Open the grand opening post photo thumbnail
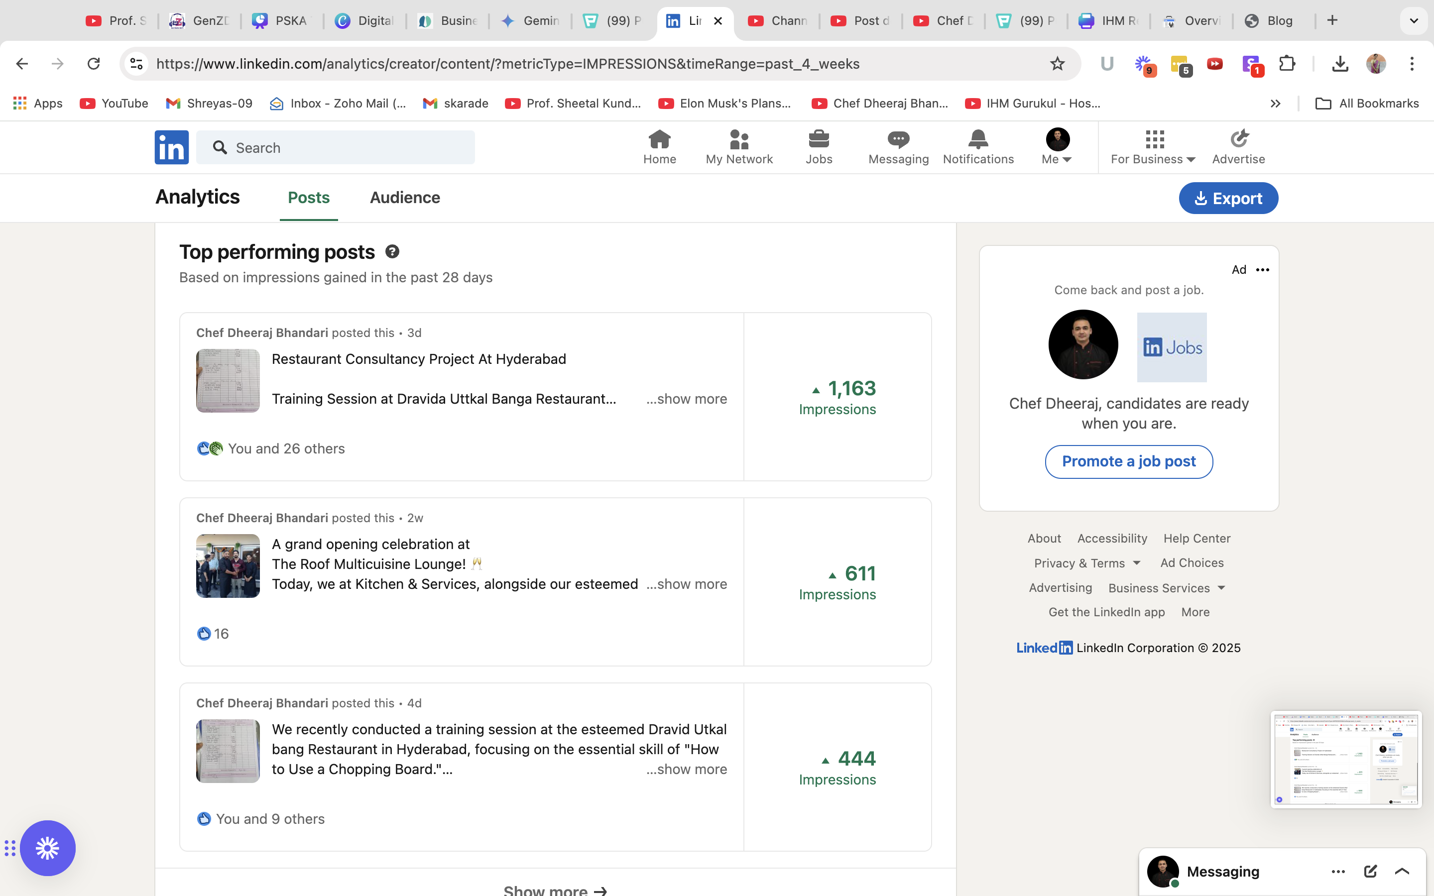The height and width of the screenshot is (896, 1434). tap(228, 566)
